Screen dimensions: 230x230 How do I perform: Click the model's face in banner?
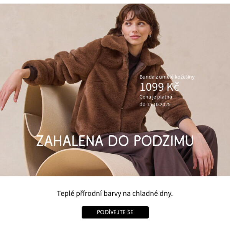[136, 29]
